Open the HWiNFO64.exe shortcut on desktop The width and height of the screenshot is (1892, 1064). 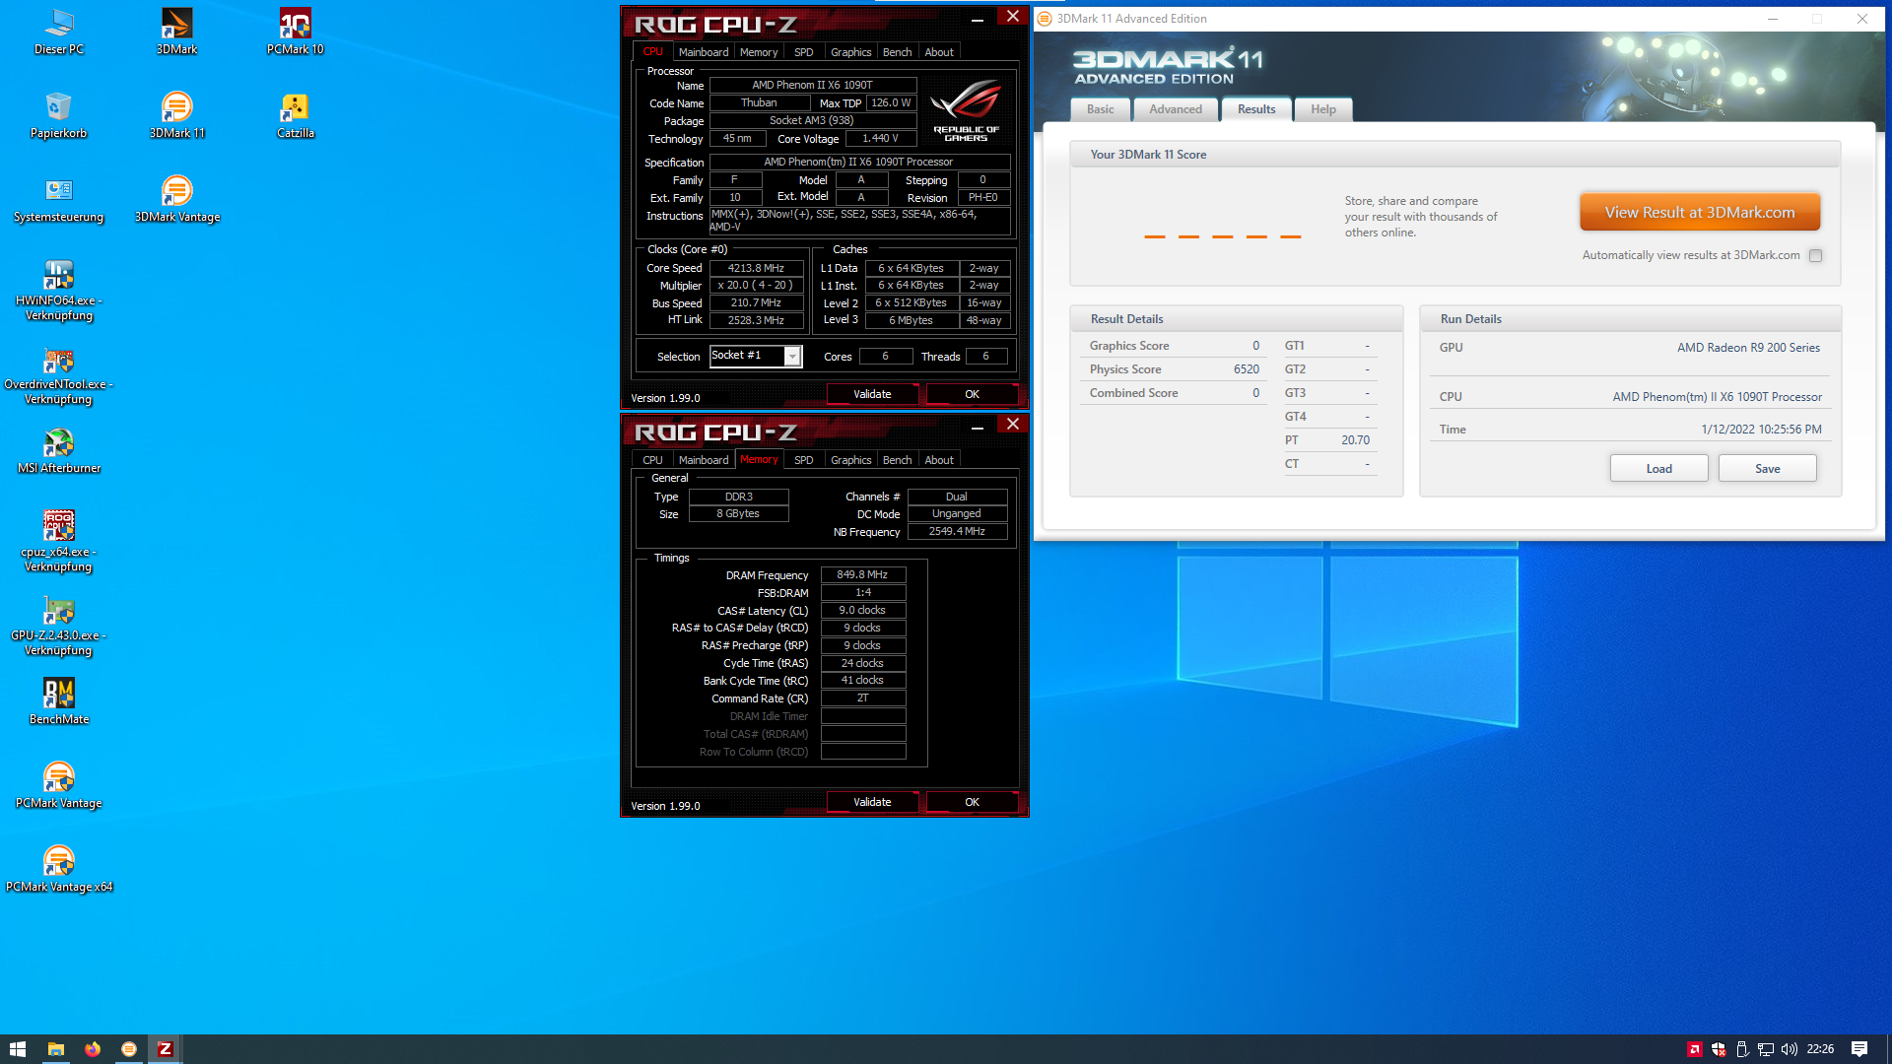[59, 290]
